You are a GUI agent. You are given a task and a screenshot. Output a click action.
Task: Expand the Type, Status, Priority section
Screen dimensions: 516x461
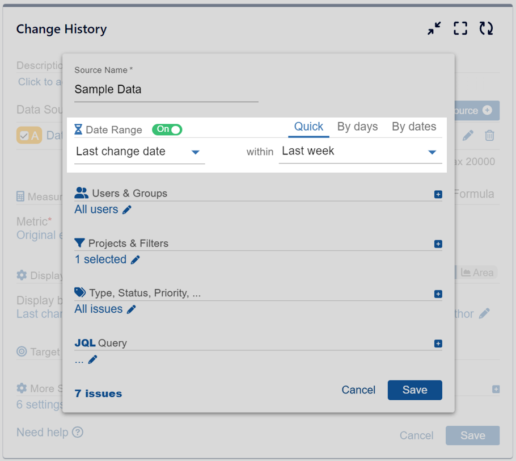coord(438,294)
